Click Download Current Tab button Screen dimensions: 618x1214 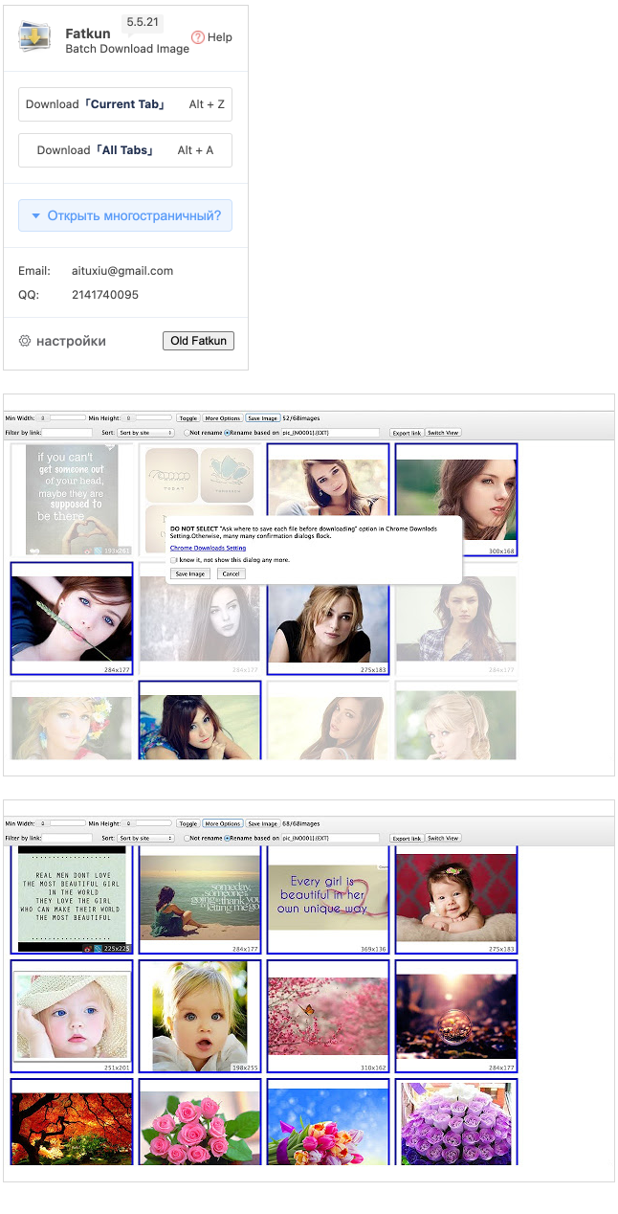pos(125,104)
